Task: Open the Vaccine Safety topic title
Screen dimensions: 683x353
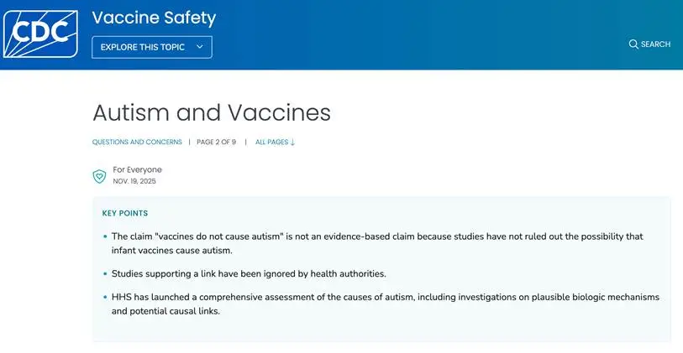Action: (x=154, y=18)
